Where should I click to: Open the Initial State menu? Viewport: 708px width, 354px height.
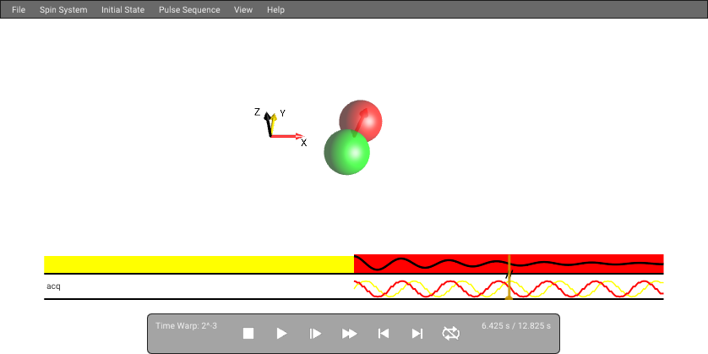point(123,9)
